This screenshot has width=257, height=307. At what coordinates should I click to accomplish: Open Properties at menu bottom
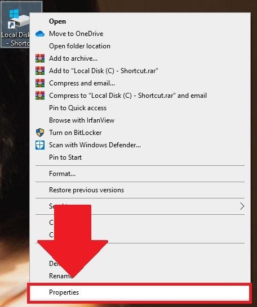139,292
